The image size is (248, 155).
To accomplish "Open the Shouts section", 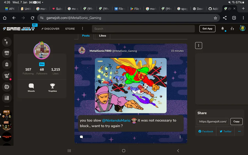I will pyautogui.click(x=31, y=88).
